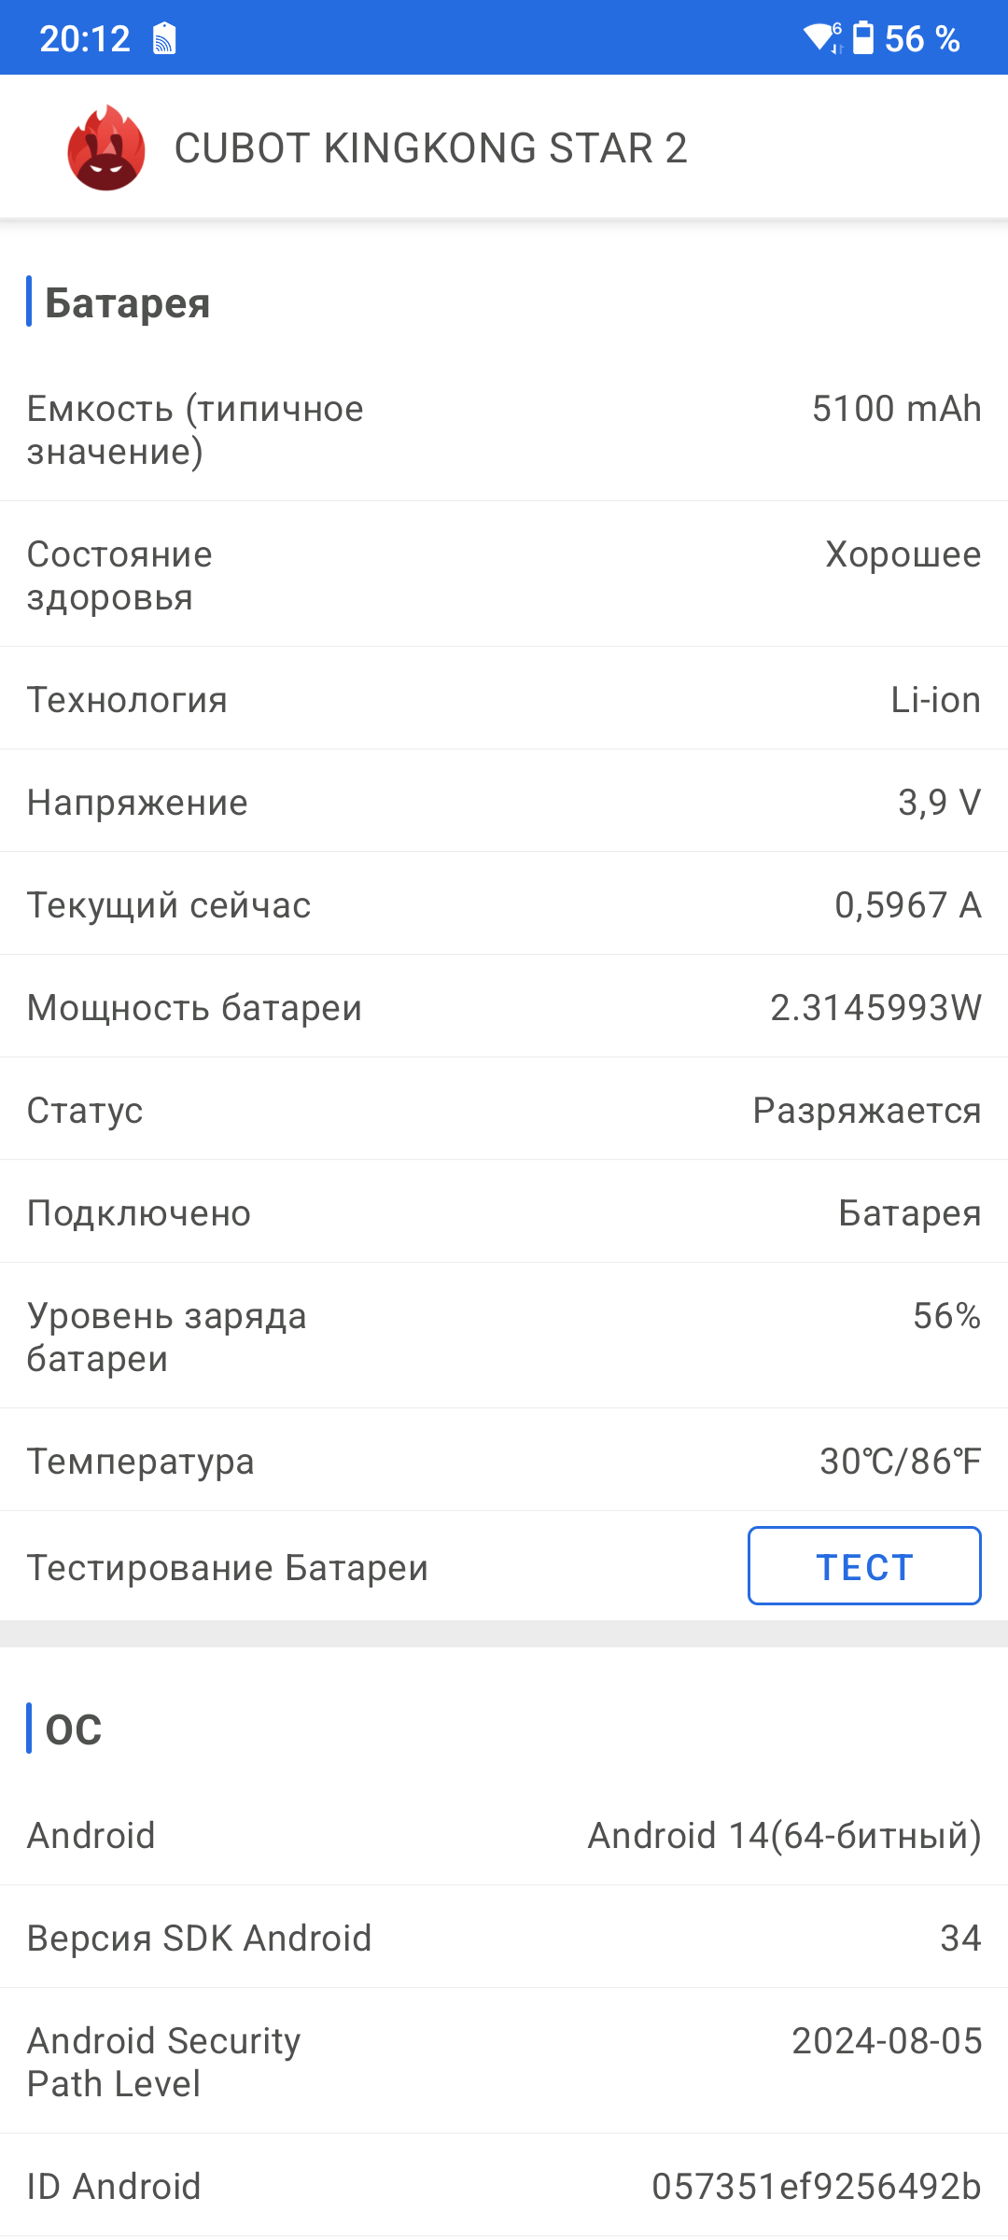
Task: Tap the Состояние здоровья row
Action: pyautogui.click(x=504, y=575)
